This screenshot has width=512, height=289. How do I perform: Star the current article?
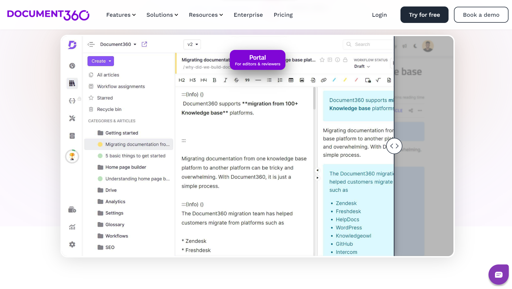(x=322, y=60)
